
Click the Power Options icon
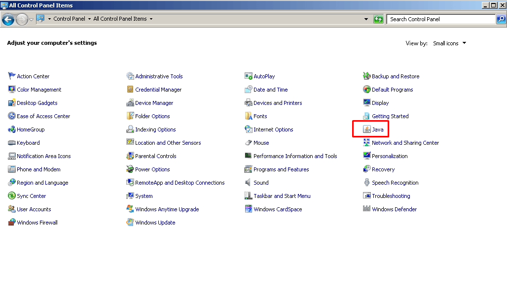pos(130,169)
